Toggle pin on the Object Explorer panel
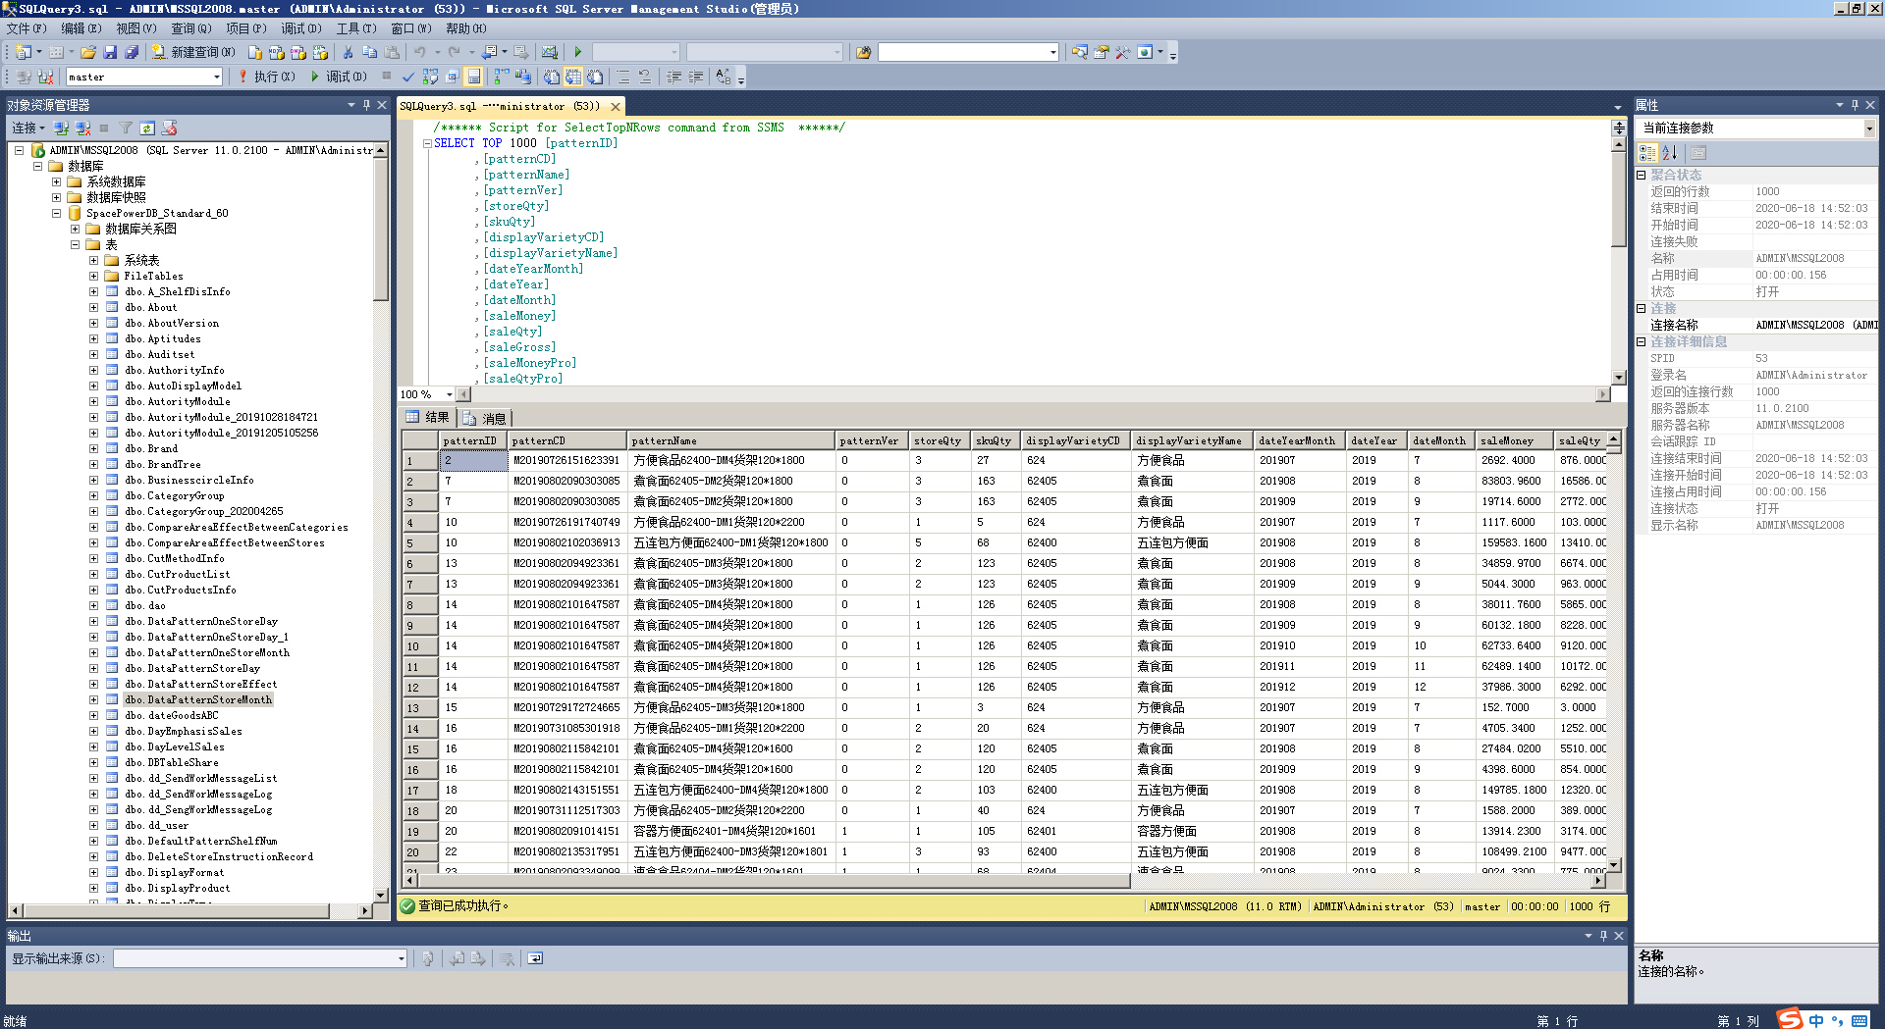Screen dimensions: 1885x1029 coord(366,105)
